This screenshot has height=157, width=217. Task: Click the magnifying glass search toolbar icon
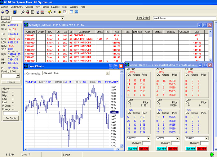click(x=23, y=12)
